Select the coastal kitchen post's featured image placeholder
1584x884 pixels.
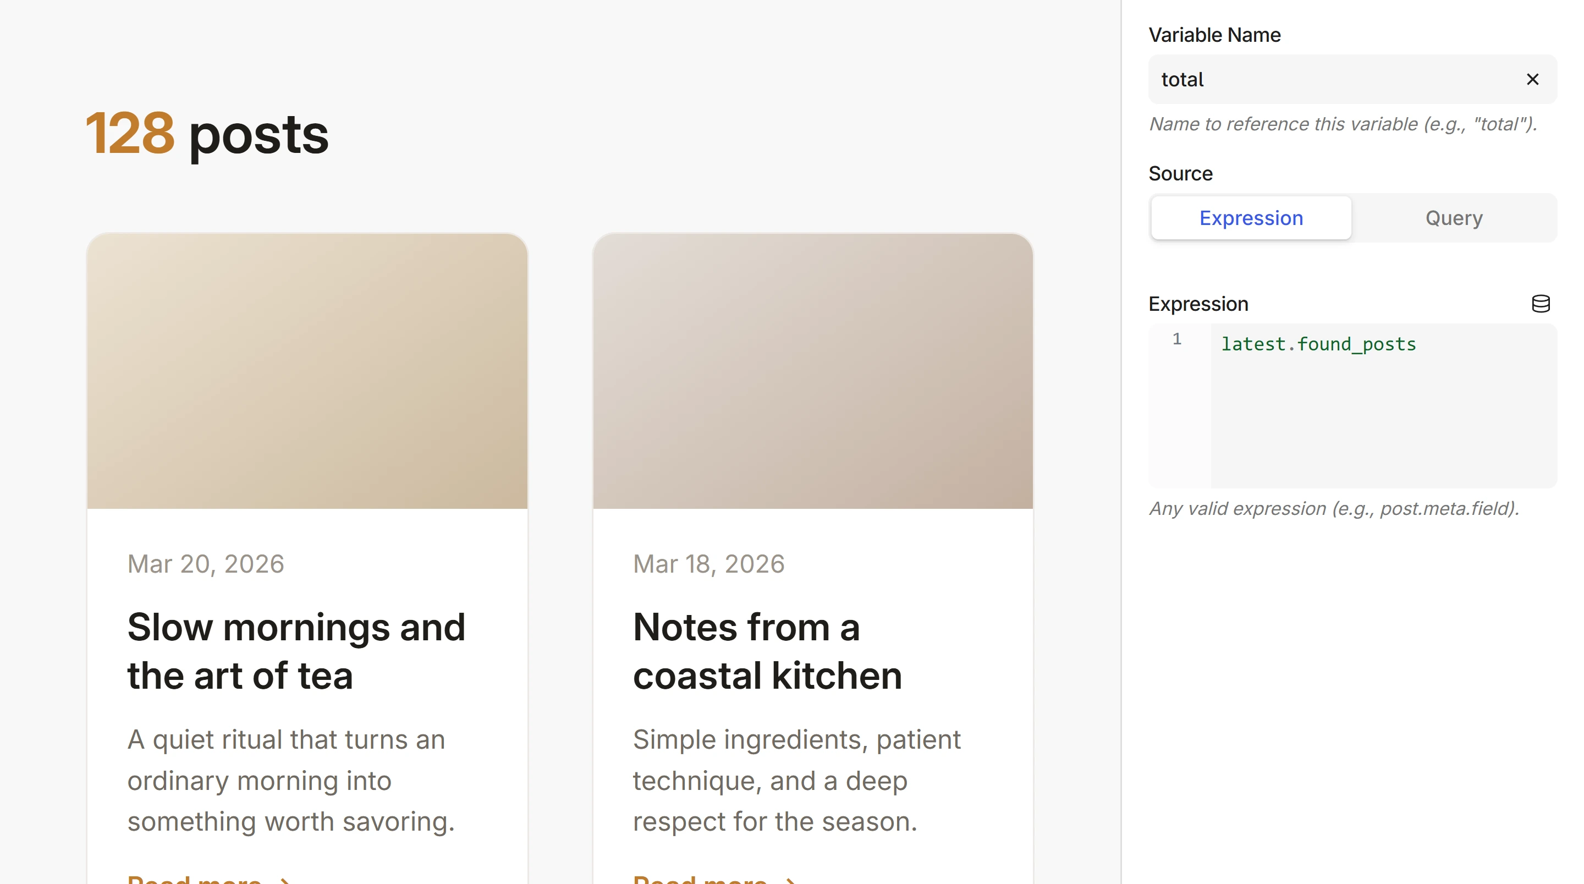pyautogui.click(x=813, y=371)
